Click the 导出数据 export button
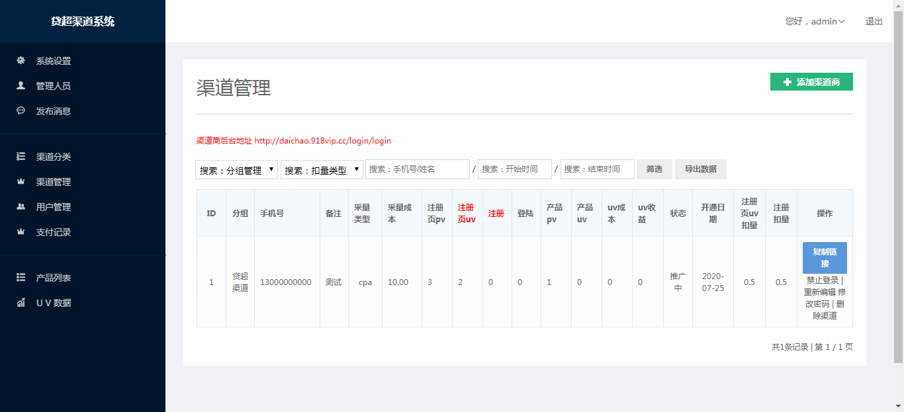The width and height of the screenshot is (904, 412). click(x=700, y=169)
